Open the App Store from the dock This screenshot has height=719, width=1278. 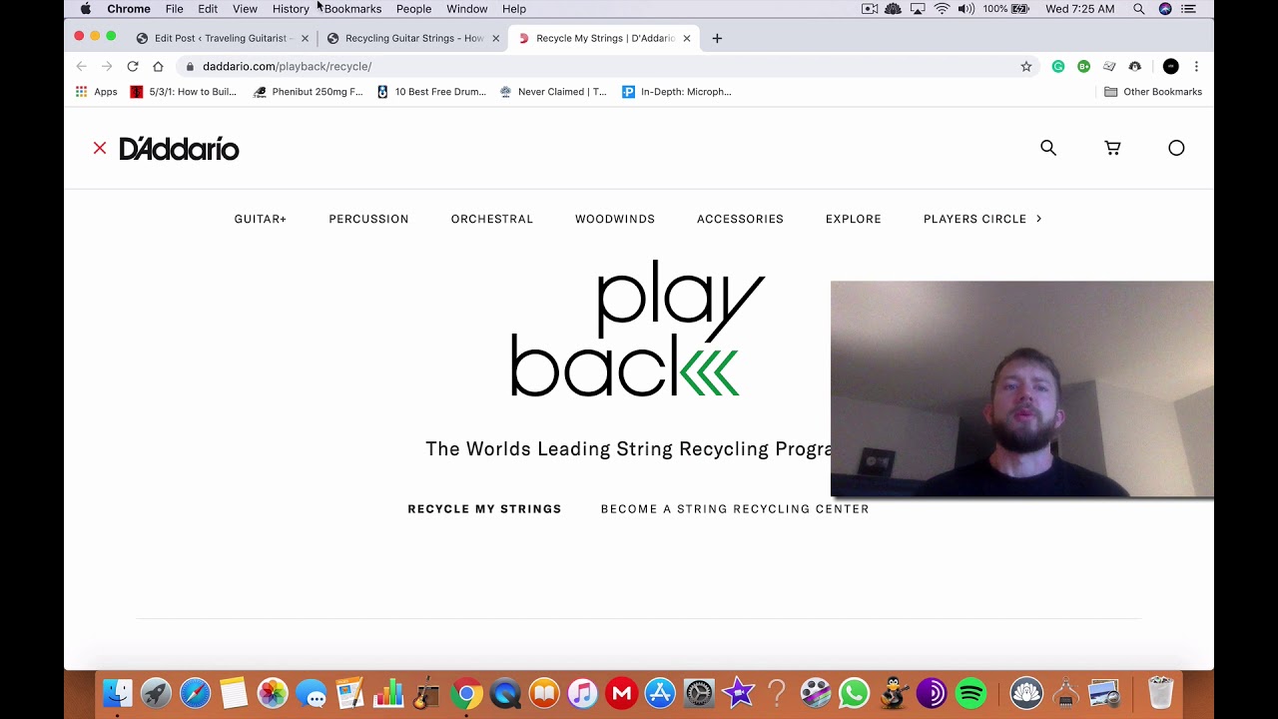coord(660,692)
